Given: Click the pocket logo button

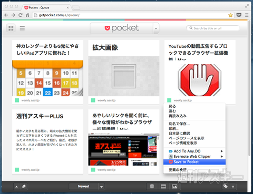Looking at the screenshot, I should point(122,28).
